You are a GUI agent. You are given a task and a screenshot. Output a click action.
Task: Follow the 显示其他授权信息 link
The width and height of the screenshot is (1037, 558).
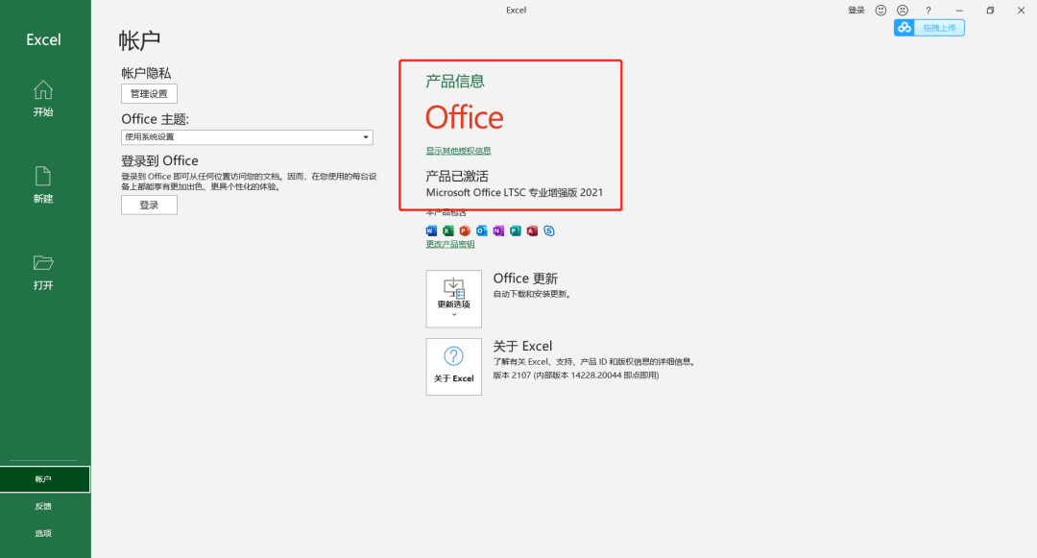pyautogui.click(x=458, y=151)
